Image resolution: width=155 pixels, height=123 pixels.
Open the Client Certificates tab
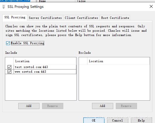81,18
